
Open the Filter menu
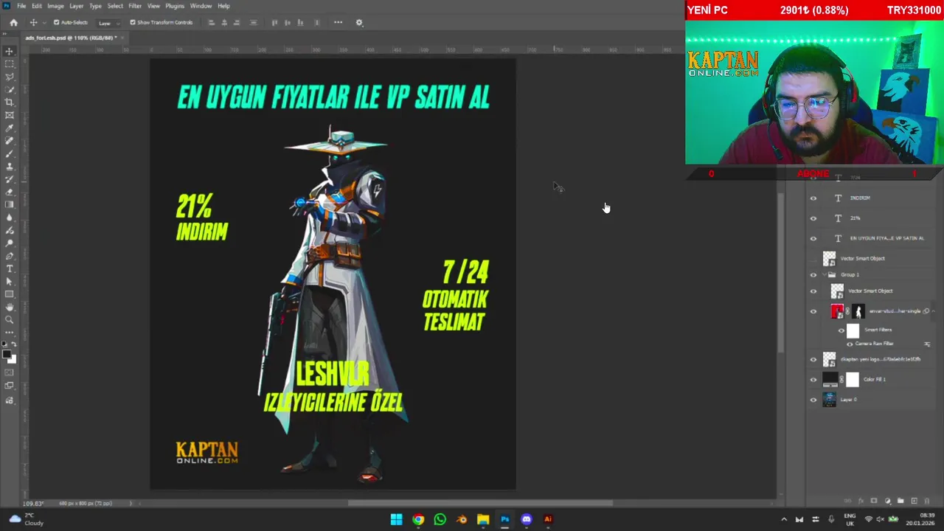[135, 6]
